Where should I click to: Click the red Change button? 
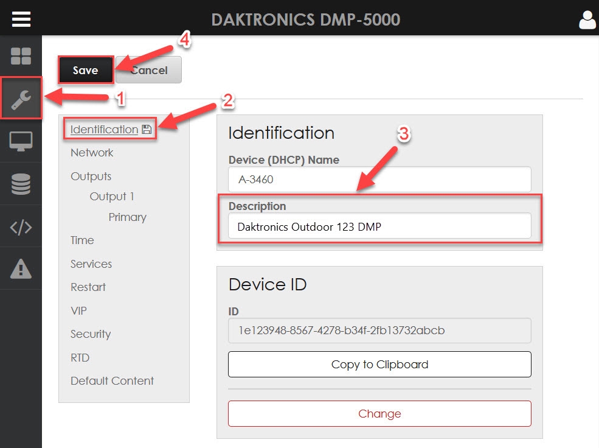click(x=379, y=414)
